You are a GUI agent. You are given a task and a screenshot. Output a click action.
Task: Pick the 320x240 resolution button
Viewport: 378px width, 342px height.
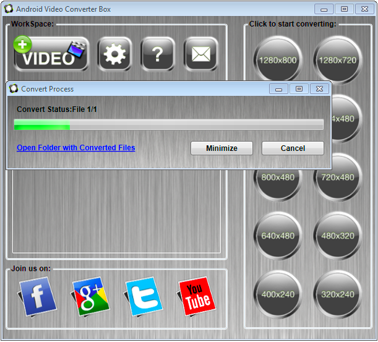(x=338, y=294)
